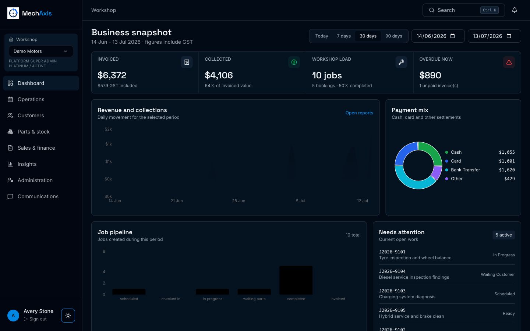Open the notifications bell
530x331 pixels.
[515, 10]
